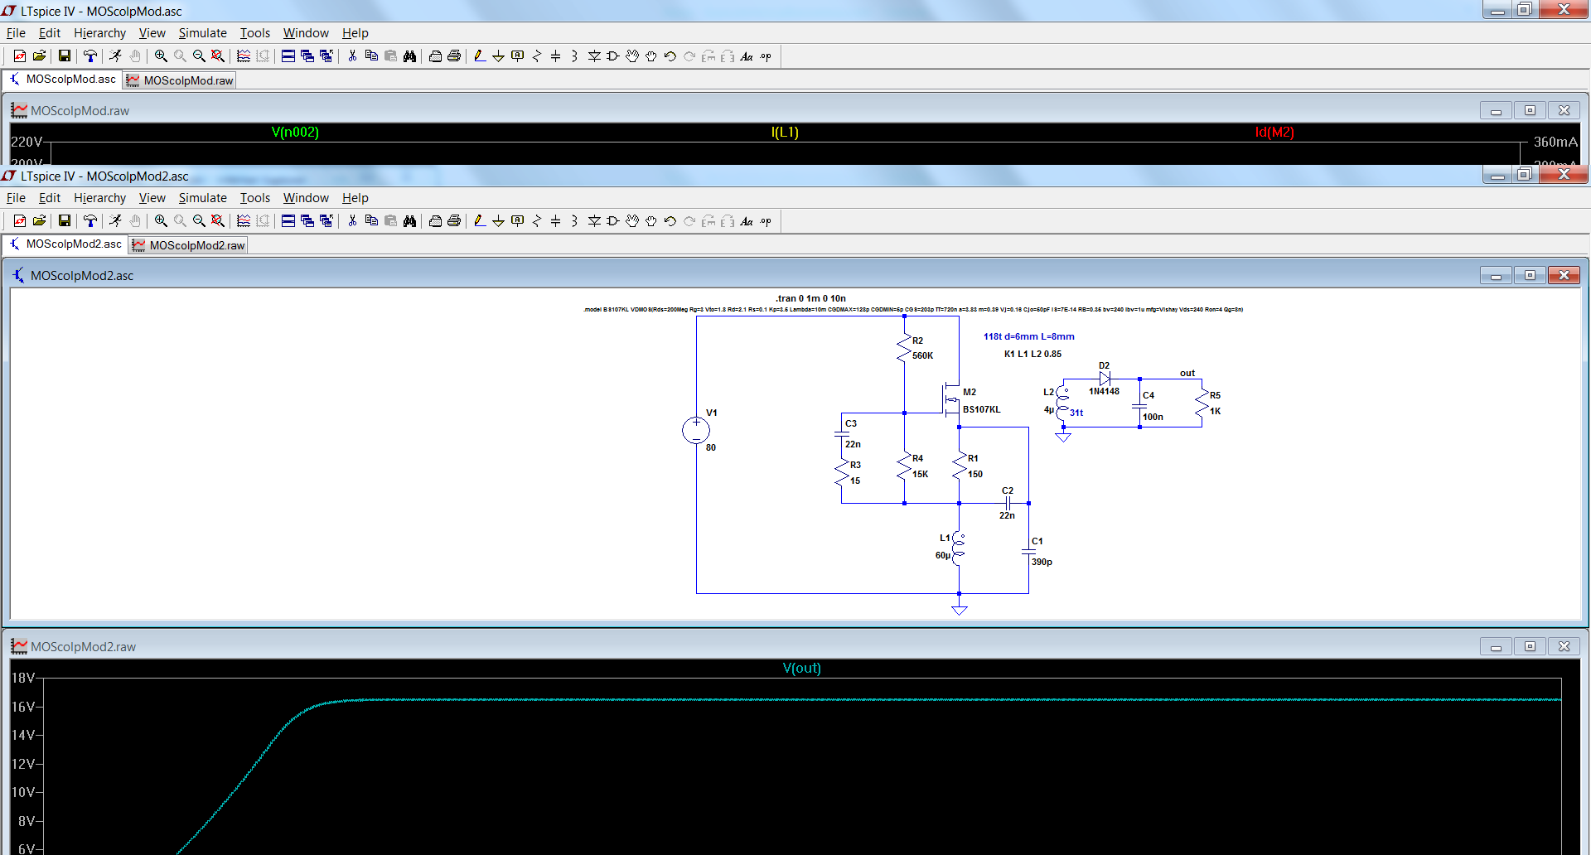Open File menu in MOScolpMod2 window
Screen dimensions: 1591x855
16,198
